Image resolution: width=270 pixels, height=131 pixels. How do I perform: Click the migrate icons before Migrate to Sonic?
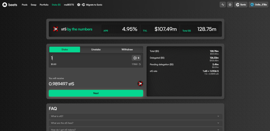(x=81, y=5)
